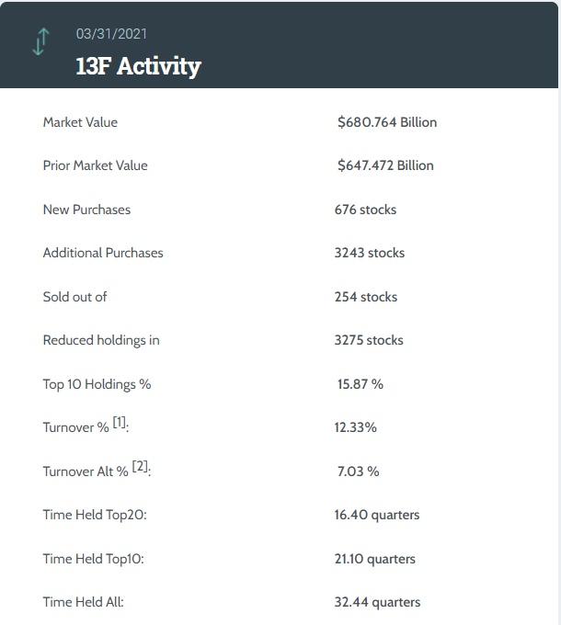Open footnote 1 next to Turnover %
The height and width of the screenshot is (625, 561).
pos(120,422)
